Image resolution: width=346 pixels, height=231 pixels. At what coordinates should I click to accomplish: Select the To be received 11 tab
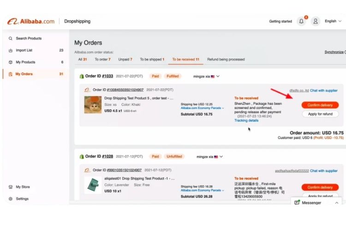(185, 60)
